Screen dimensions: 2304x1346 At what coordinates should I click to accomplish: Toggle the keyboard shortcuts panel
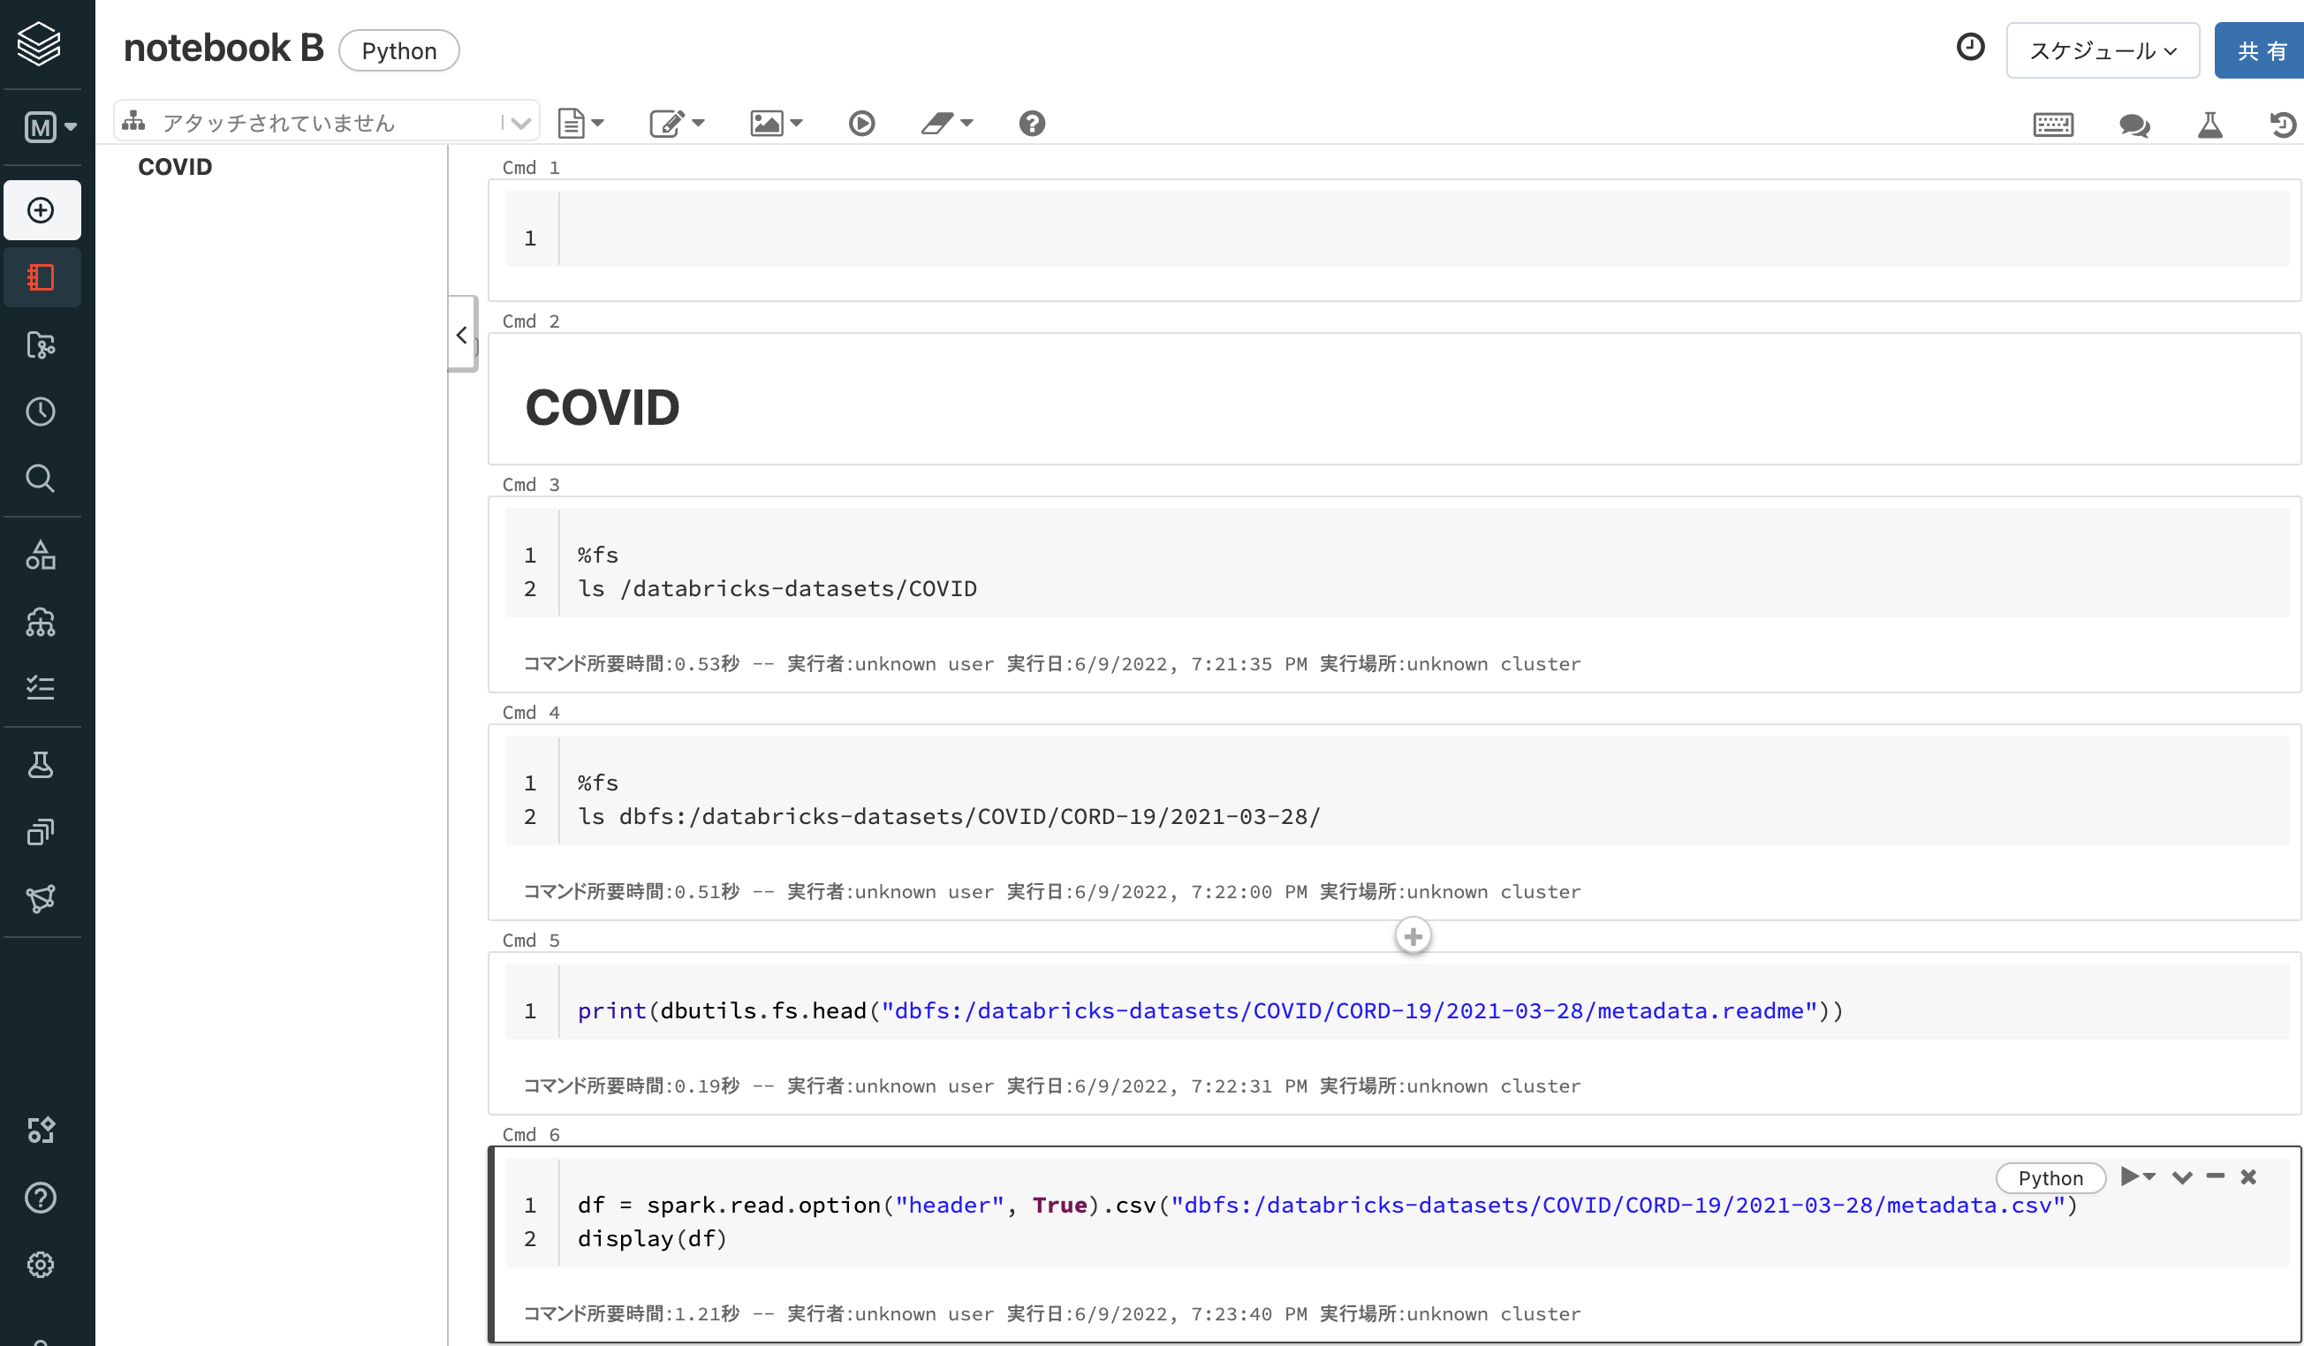2052,125
